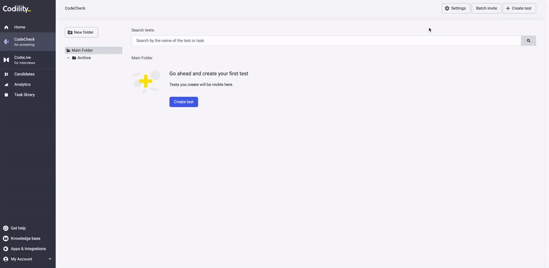Open the Analytics chart icon

click(6, 84)
